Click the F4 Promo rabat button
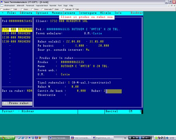Screen dimensions: 176x140 click(x=17, y=103)
